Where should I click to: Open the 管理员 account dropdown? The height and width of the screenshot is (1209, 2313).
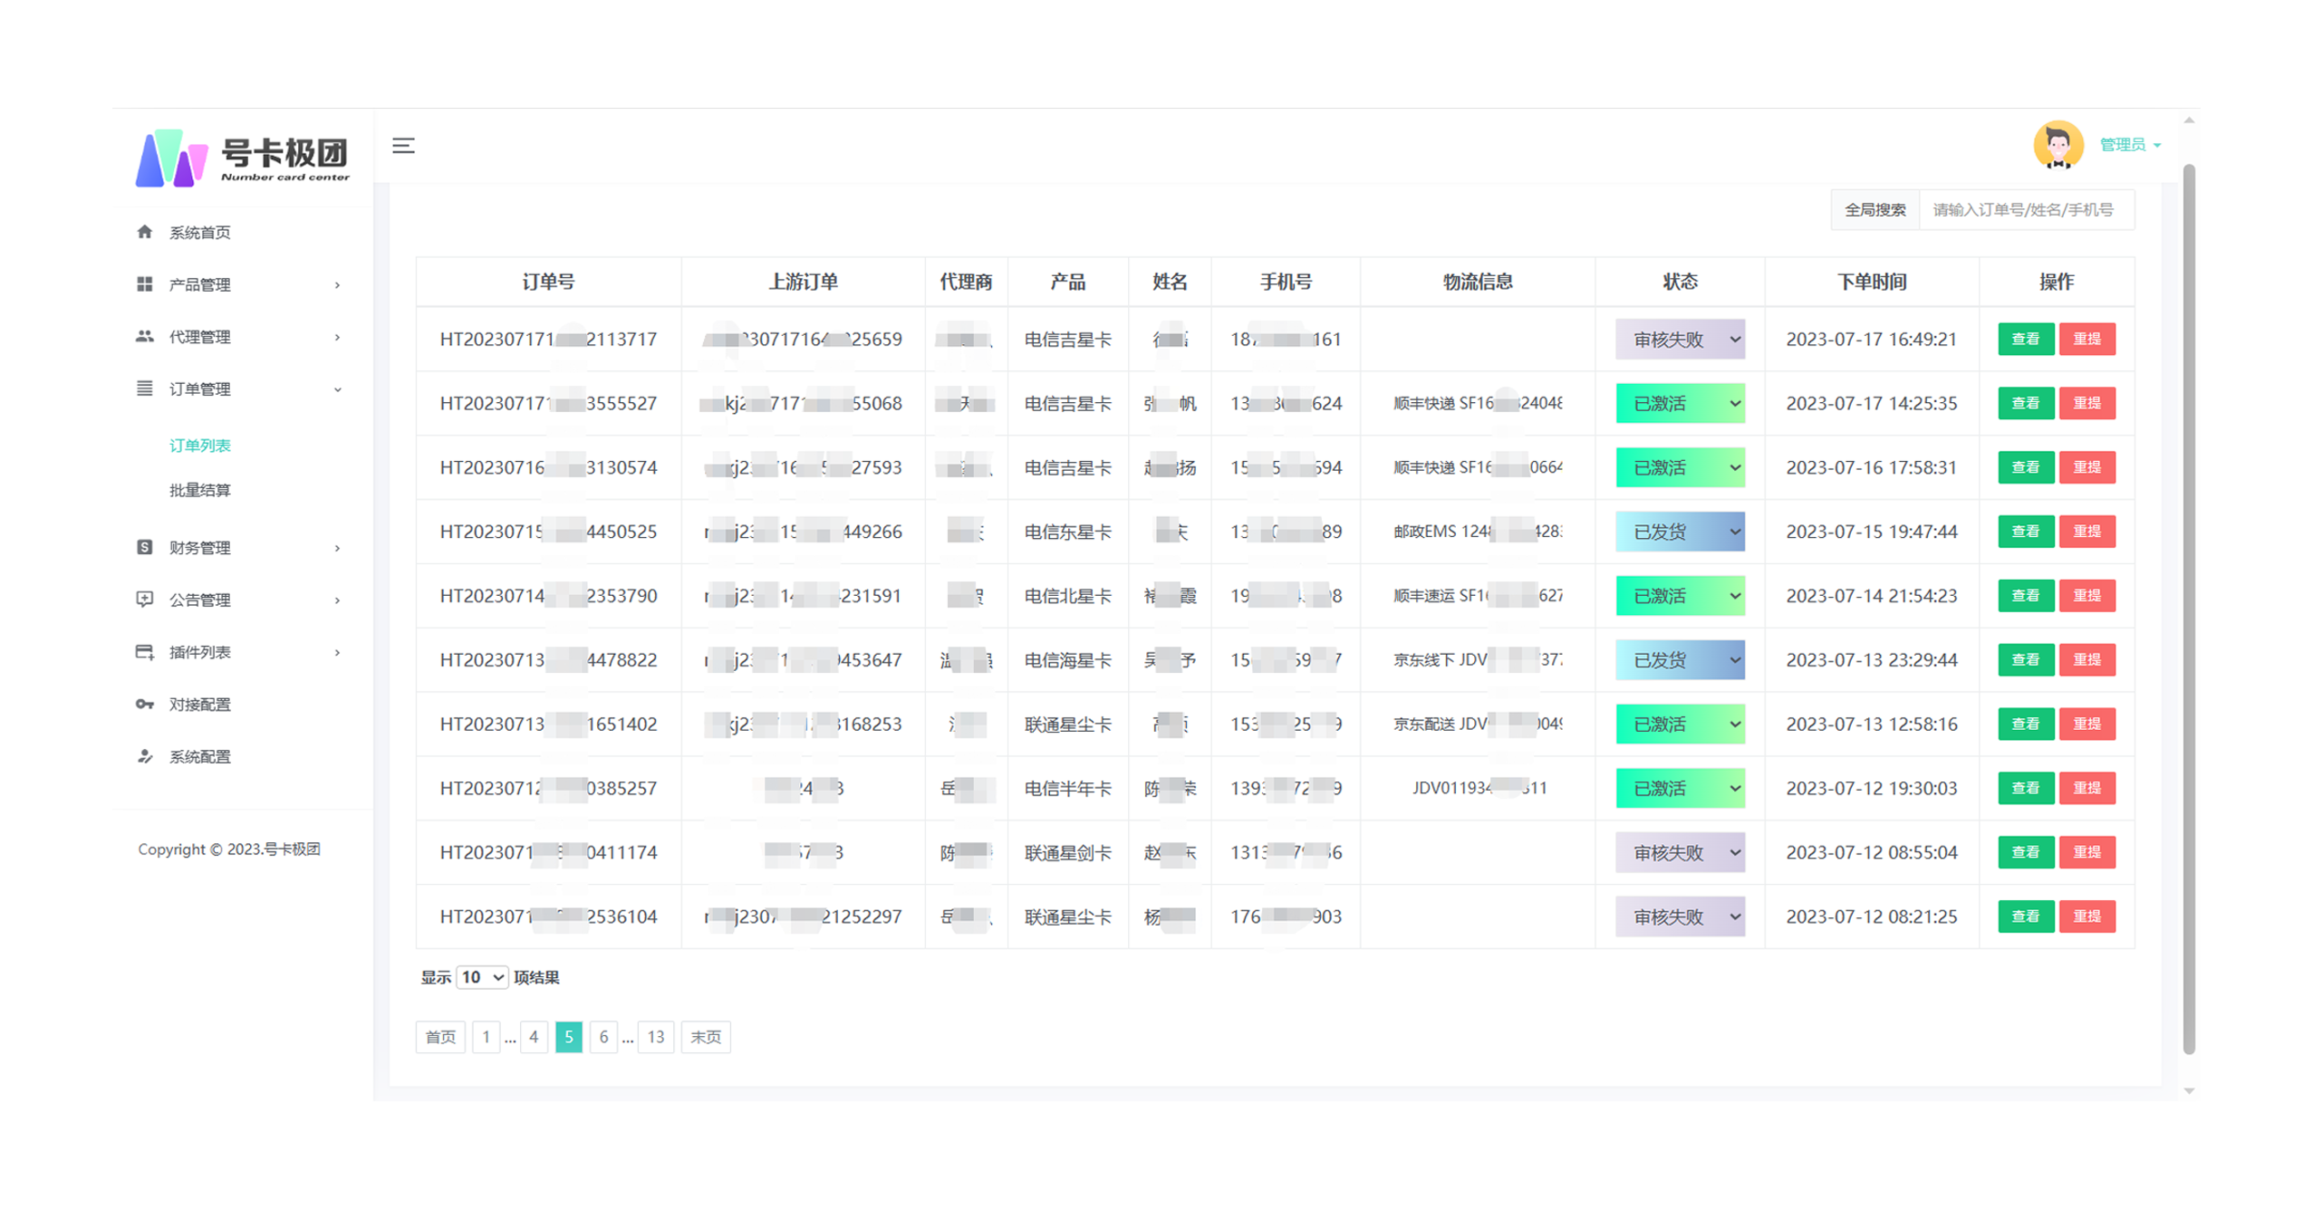[2130, 145]
